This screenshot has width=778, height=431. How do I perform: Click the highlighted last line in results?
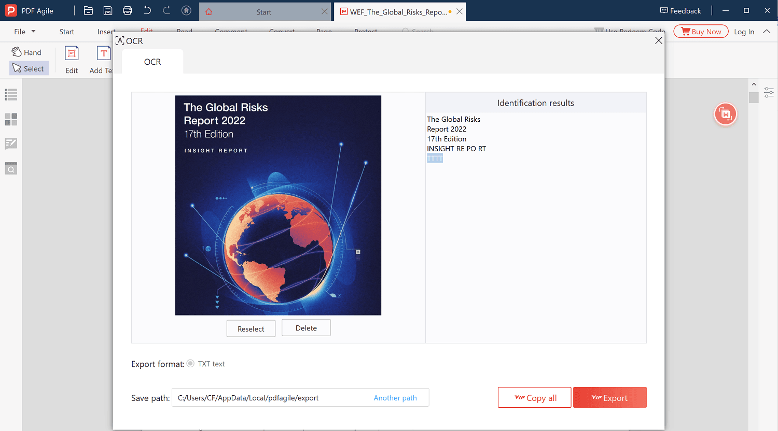(x=435, y=159)
